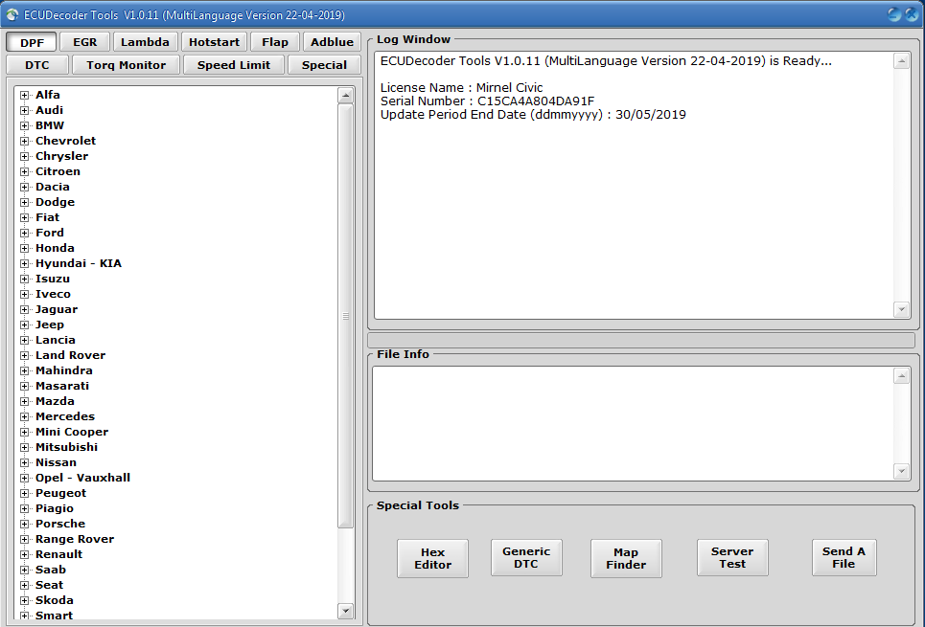Select Mitsubishi in the brand tree
The image size is (925, 627).
click(67, 447)
